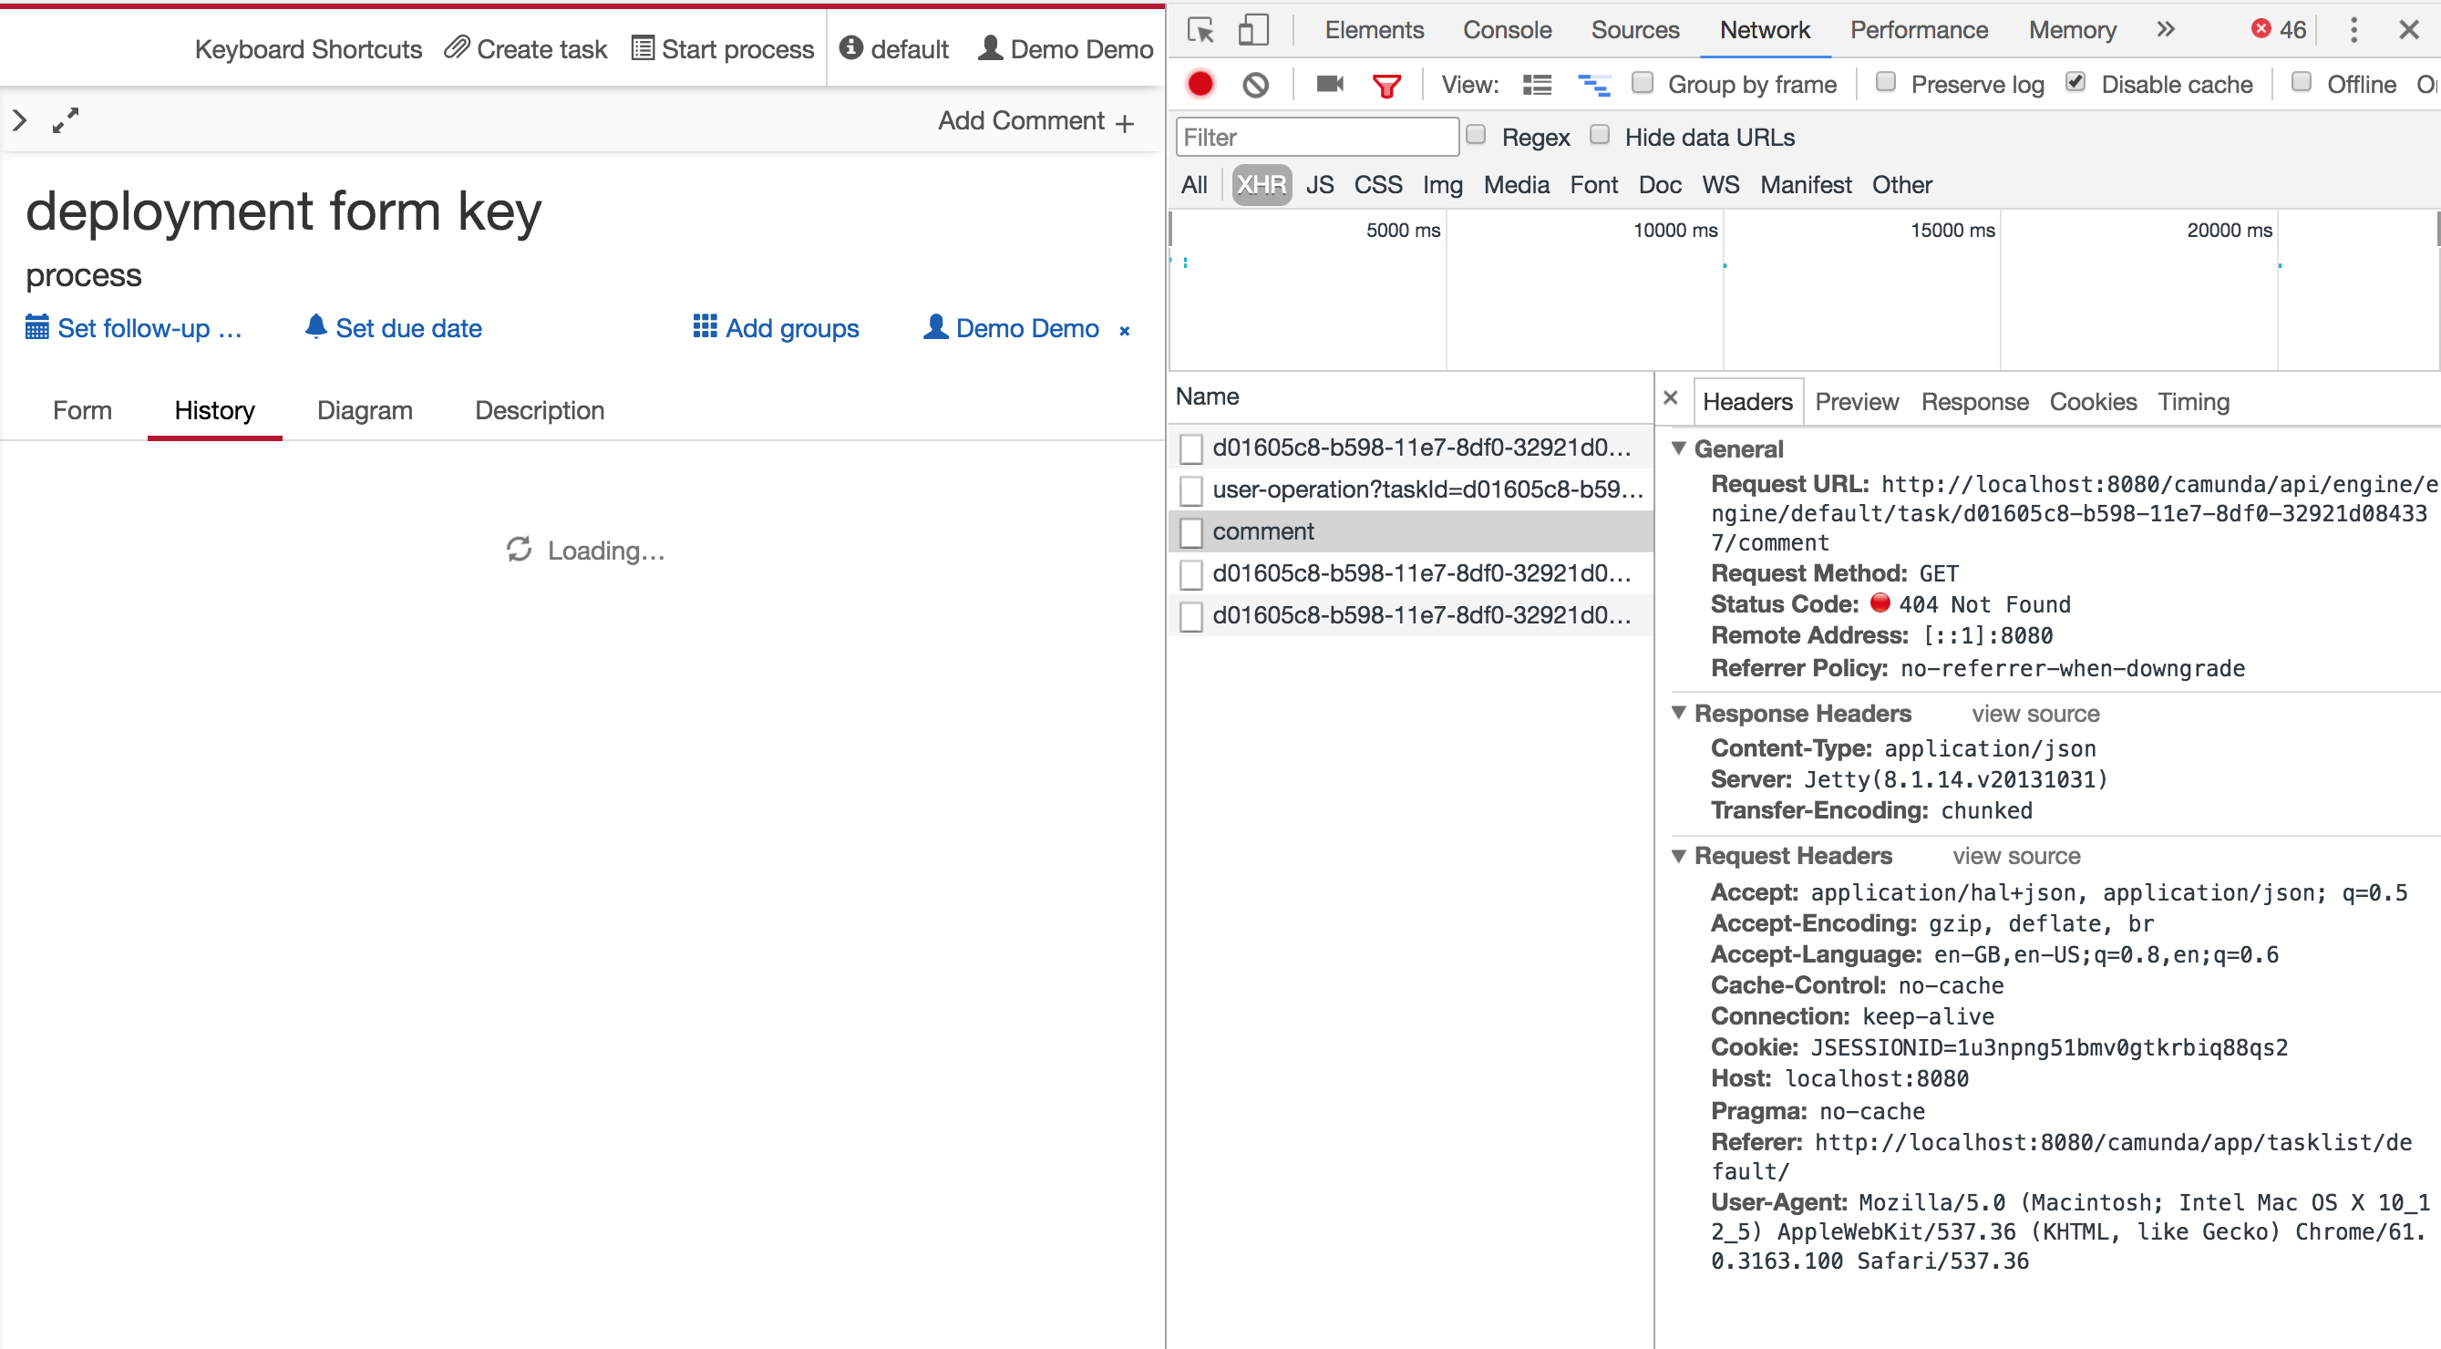Viewport: 2441px width, 1349px height.
Task: Enable the Hide data URLs checkbox
Action: (1600, 136)
